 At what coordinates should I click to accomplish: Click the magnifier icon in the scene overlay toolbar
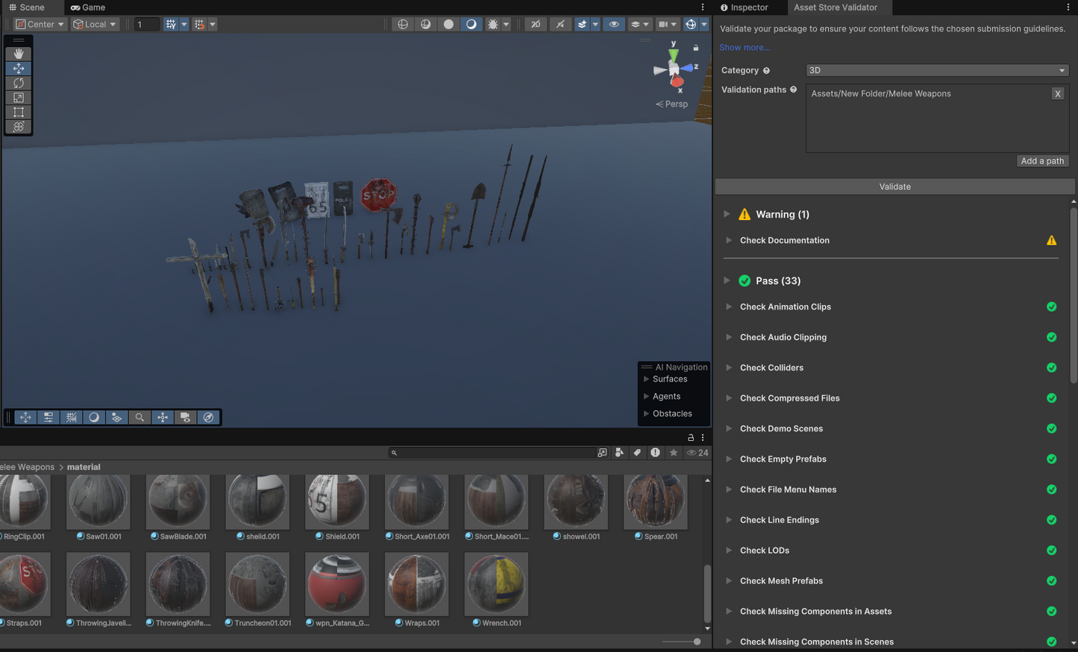click(x=140, y=418)
